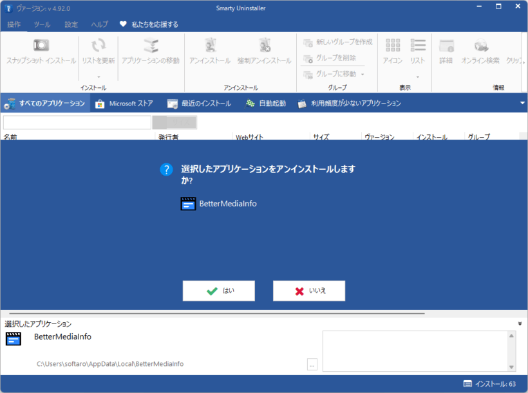Open the dropdown at the tab bar's right edge
The height and width of the screenshot is (393, 528).
coord(522,102)
